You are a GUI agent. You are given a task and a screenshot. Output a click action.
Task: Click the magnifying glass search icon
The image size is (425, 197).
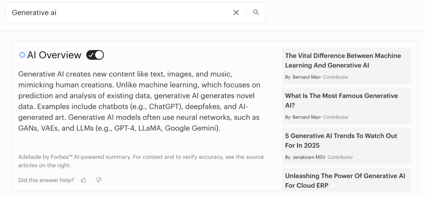pos(256,12)
